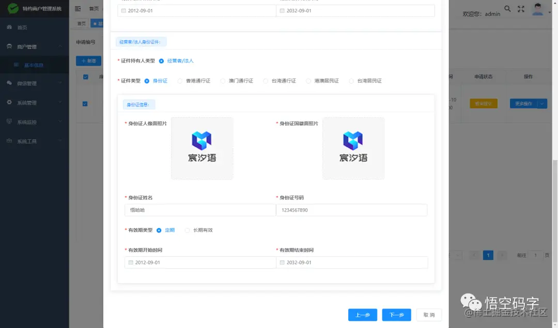Click calendar icon in top 2032-09-01 field
This screenshot has width=558, height=328.
[x=282, y=11]
